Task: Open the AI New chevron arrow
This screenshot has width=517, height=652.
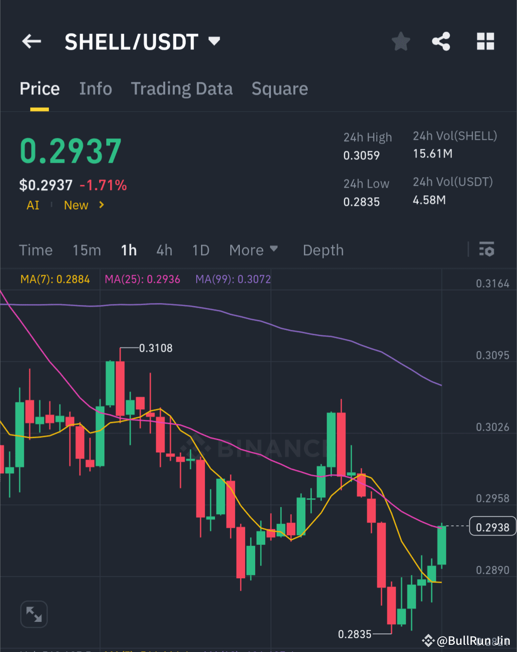Action: pos(101,205)
